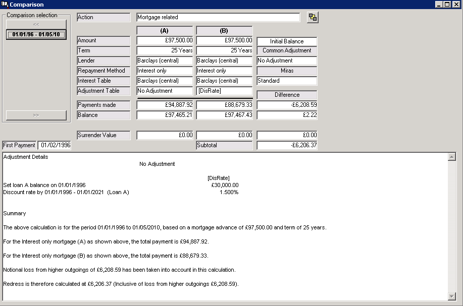Click Surrender Value difference £0.00
This screenshot has width=463, height=306.
point(287,135)
